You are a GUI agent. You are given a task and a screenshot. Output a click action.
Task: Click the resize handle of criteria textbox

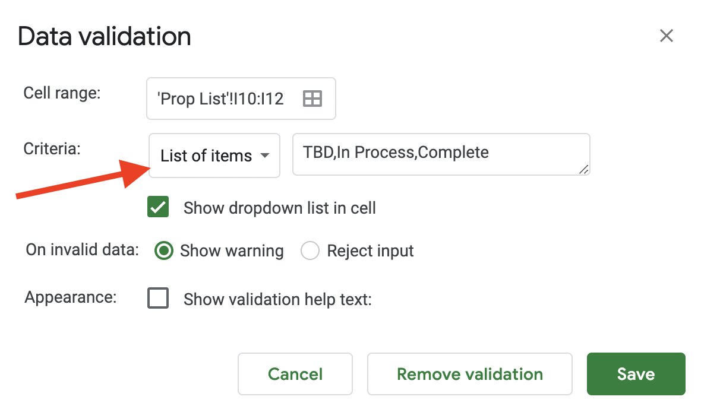[x=583, y=169]
